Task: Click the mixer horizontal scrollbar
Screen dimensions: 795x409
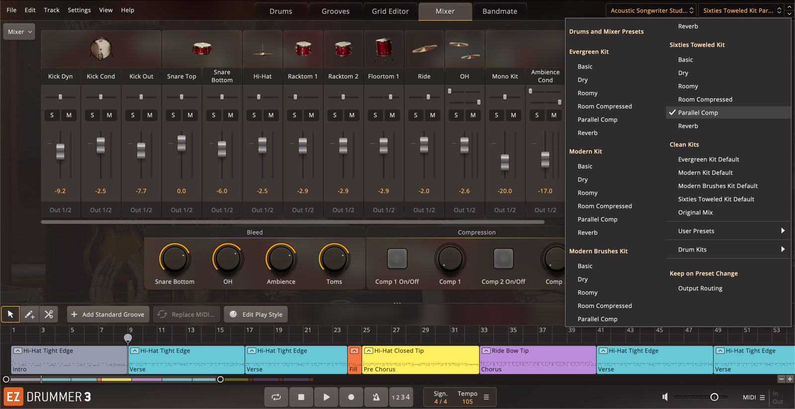Action: [x=293, y=222]
